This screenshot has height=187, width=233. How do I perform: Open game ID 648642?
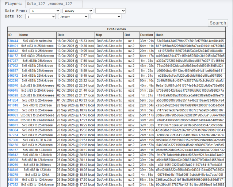[13, 51]
